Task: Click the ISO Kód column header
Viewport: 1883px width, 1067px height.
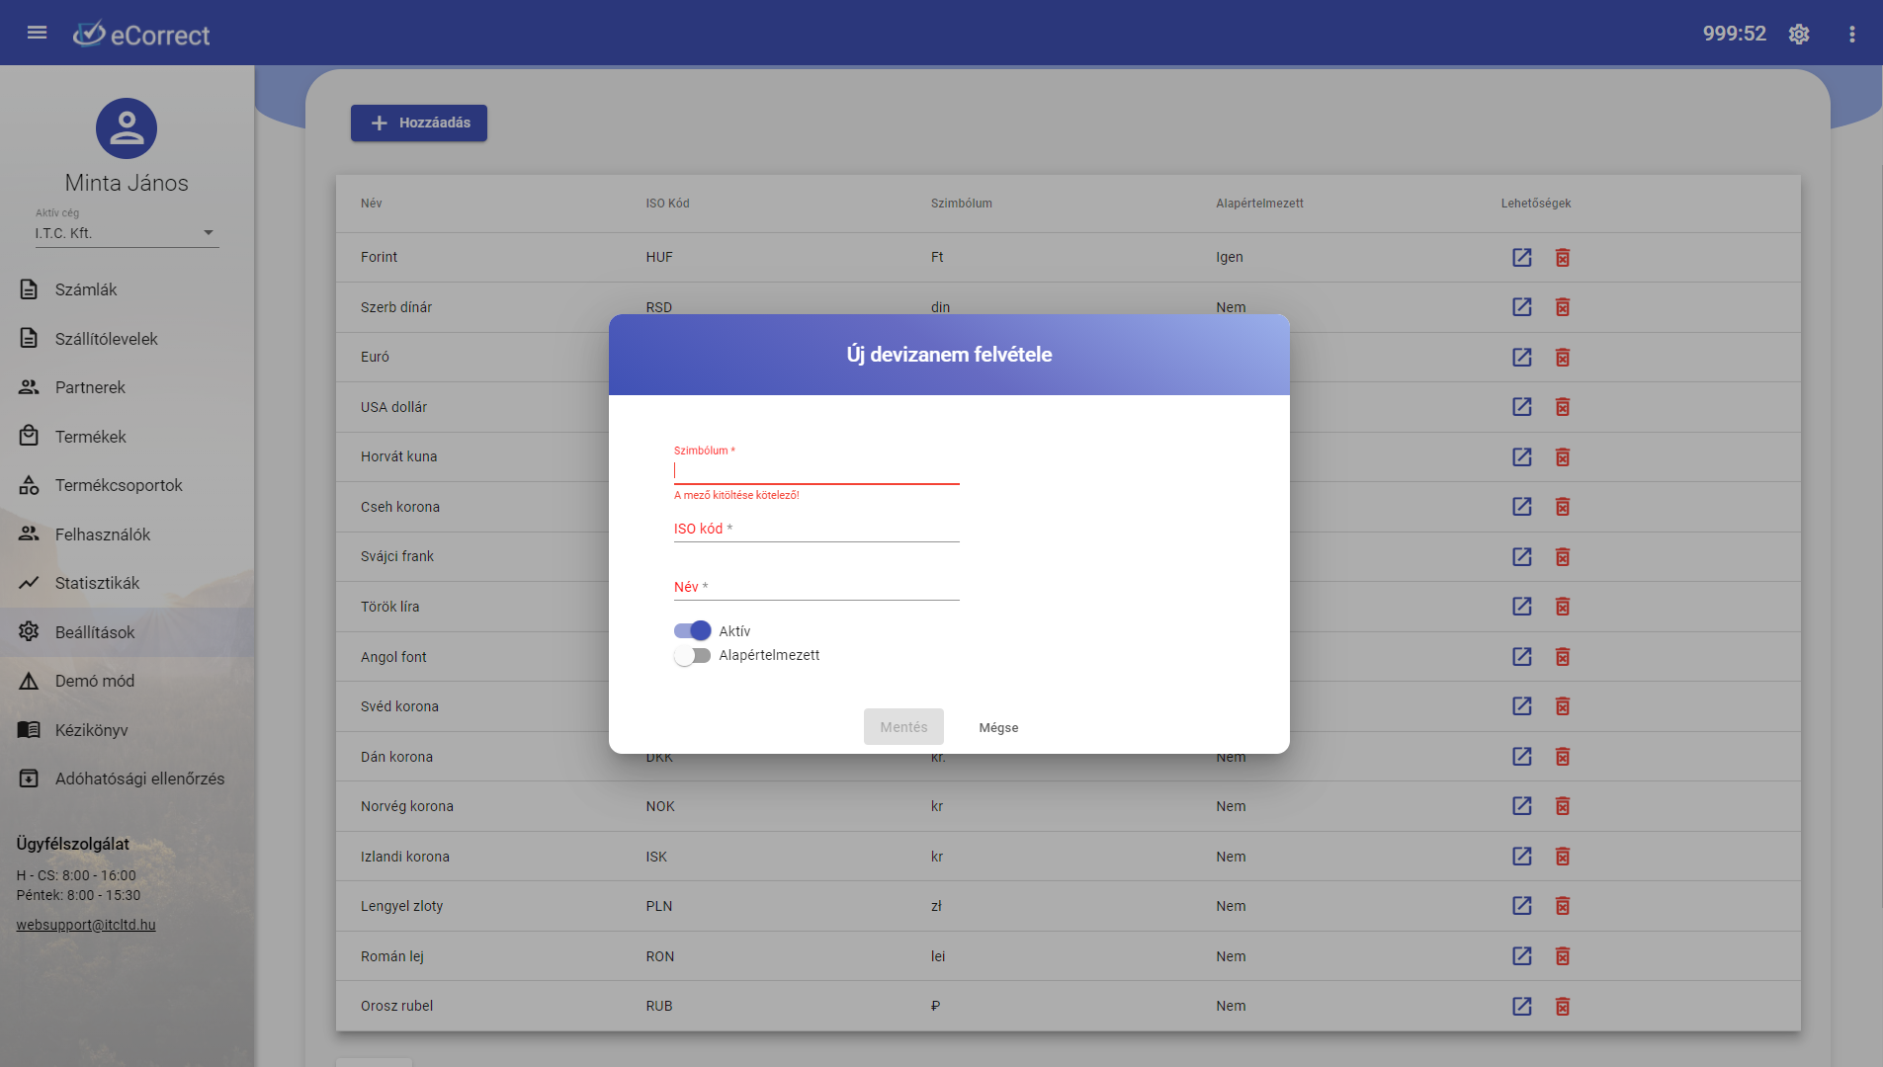Action: 668,204
